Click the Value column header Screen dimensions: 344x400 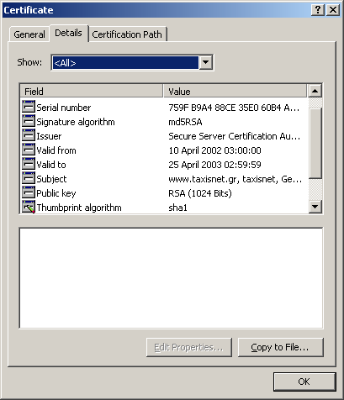click(236, 91)
